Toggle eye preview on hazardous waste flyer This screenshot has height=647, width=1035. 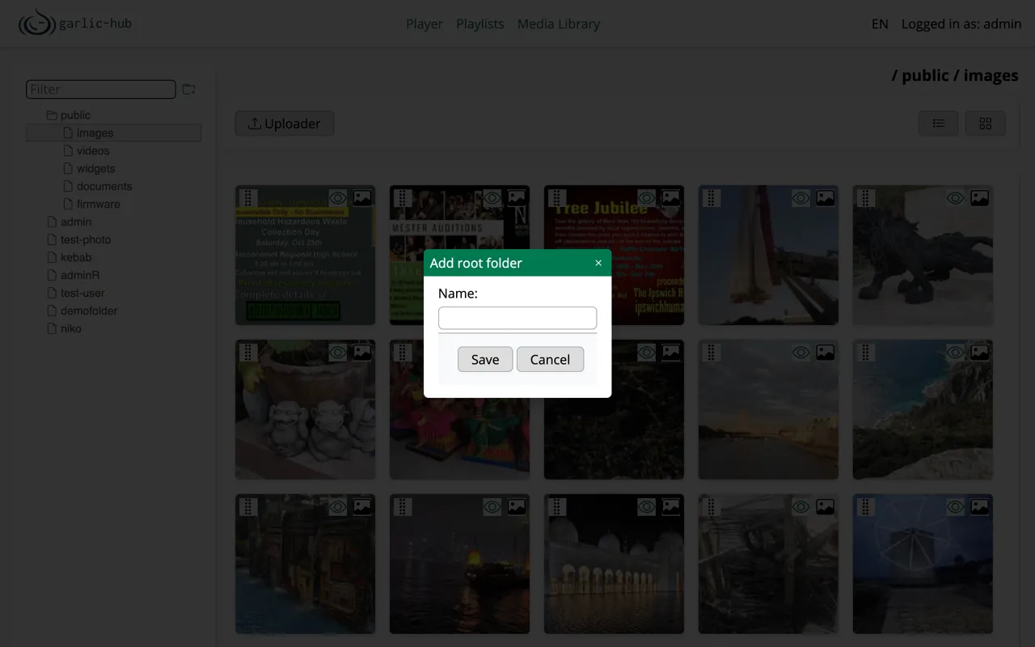pyautogui.click(x=338, y=197)
